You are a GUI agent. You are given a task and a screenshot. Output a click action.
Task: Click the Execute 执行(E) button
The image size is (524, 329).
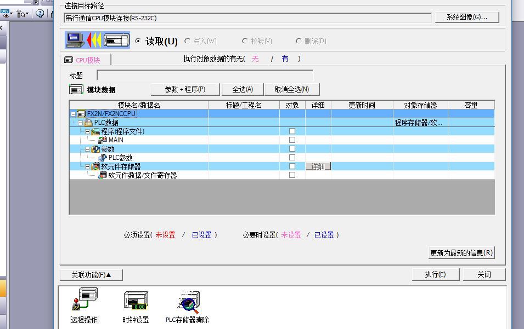[x=436, y=275]
